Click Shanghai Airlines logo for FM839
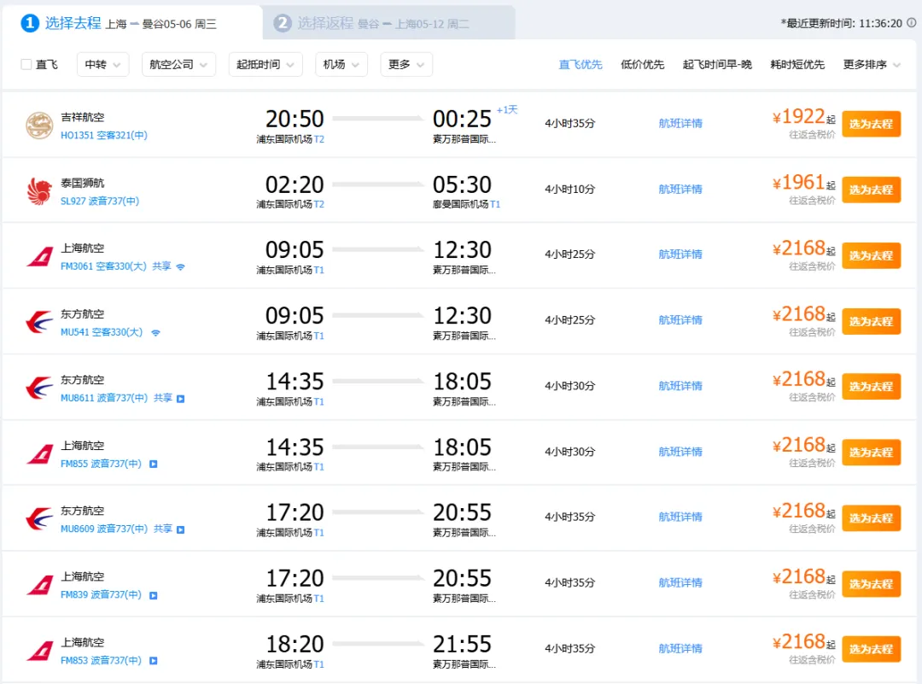The image size is (922, 684). tap(39, 585)
